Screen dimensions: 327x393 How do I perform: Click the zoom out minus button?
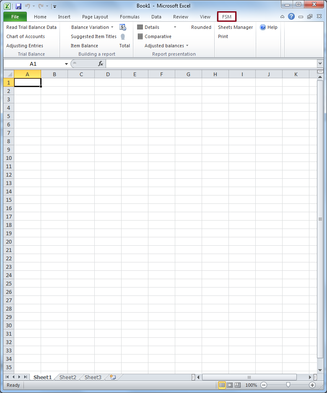point(264,385)
